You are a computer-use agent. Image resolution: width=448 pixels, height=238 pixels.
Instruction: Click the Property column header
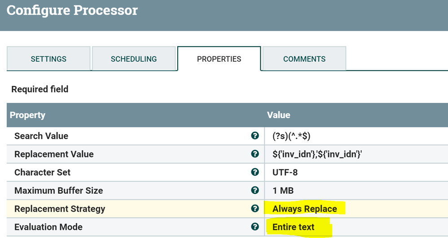click(28, 115)
